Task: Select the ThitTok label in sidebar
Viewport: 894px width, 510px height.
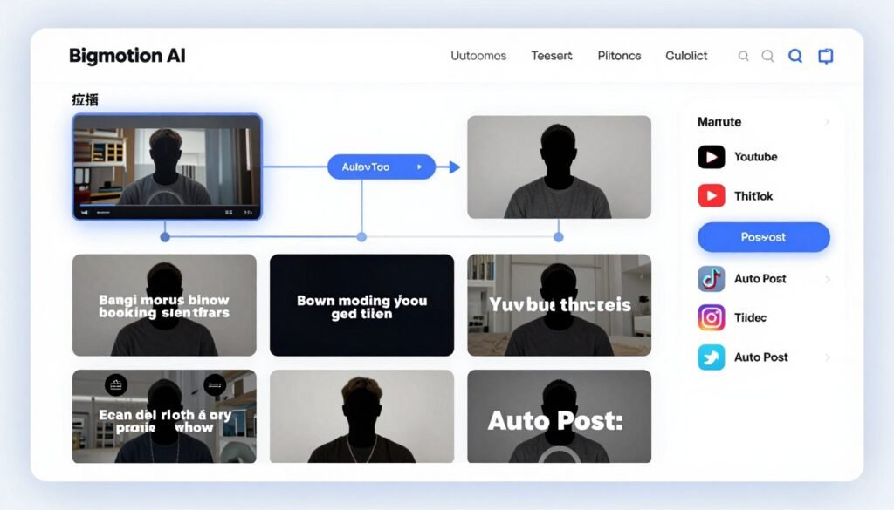Action: [753, 196]
